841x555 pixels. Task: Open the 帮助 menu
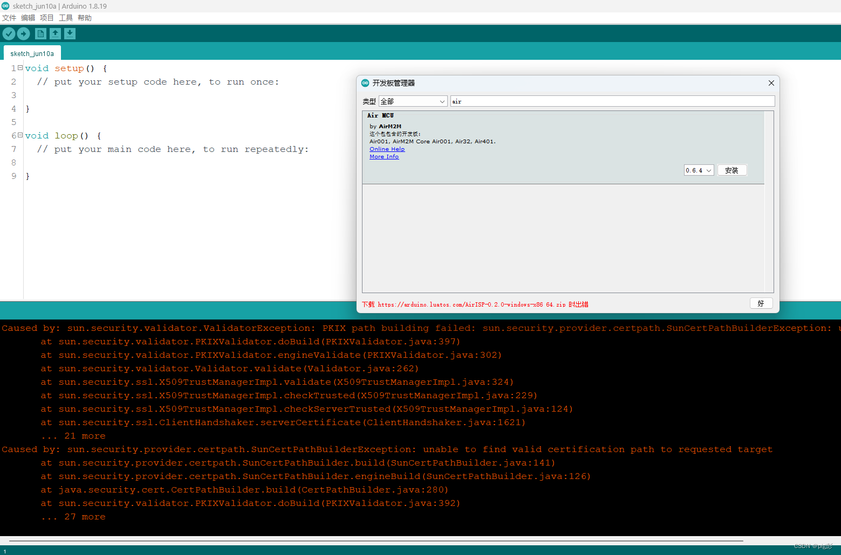click(85, 18)
